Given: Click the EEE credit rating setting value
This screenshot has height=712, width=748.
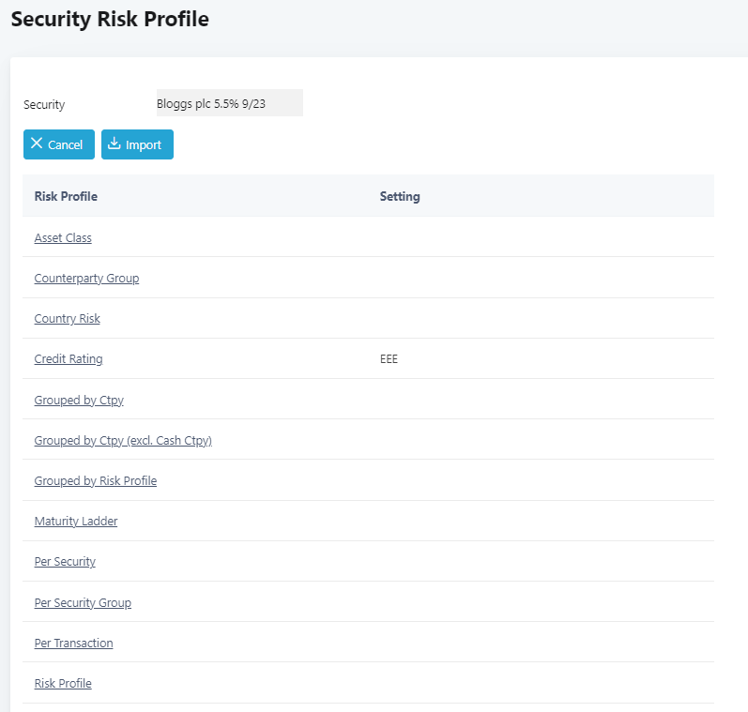Looking at the screenshot, I should [x=389, y=359].
